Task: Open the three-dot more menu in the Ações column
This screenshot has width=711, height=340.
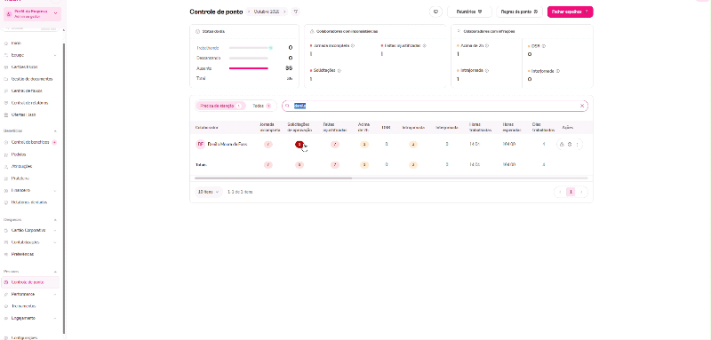Action: (x=577, y=145)
